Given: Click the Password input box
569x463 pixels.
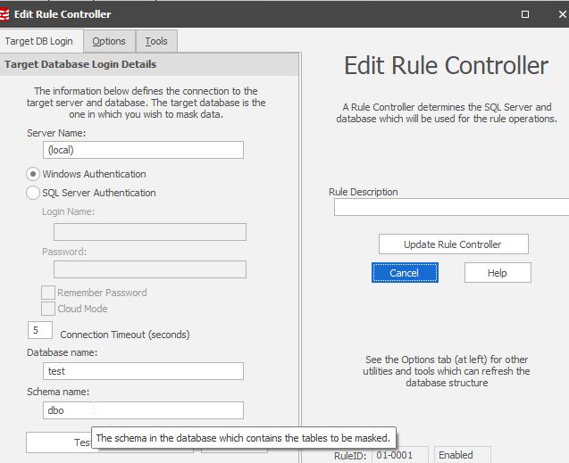Looking at the screenshot, I should click(x=149, y=269).
